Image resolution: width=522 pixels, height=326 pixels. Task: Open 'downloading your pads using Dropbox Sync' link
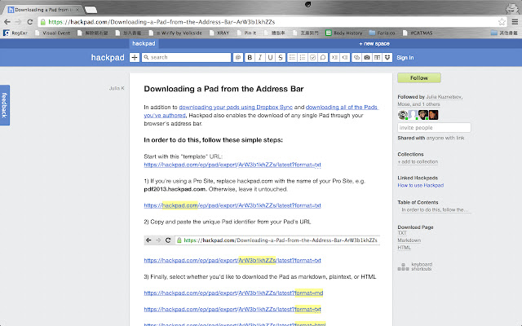[x=236, y=107]
